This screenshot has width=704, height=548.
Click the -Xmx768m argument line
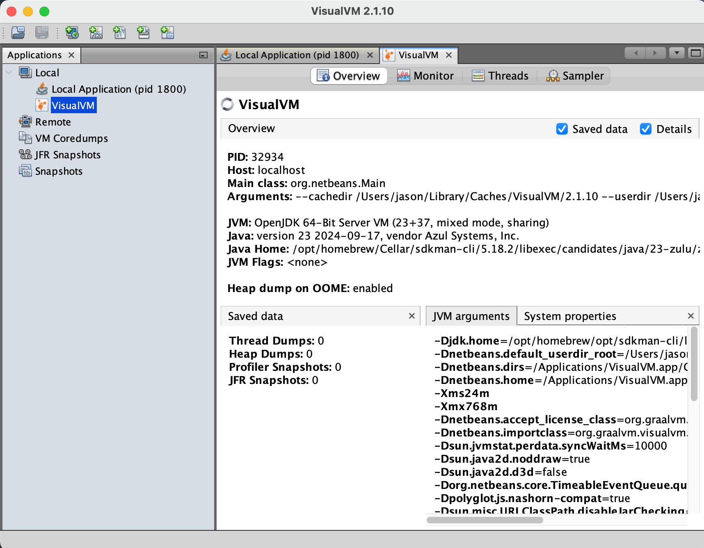(466, 406)
